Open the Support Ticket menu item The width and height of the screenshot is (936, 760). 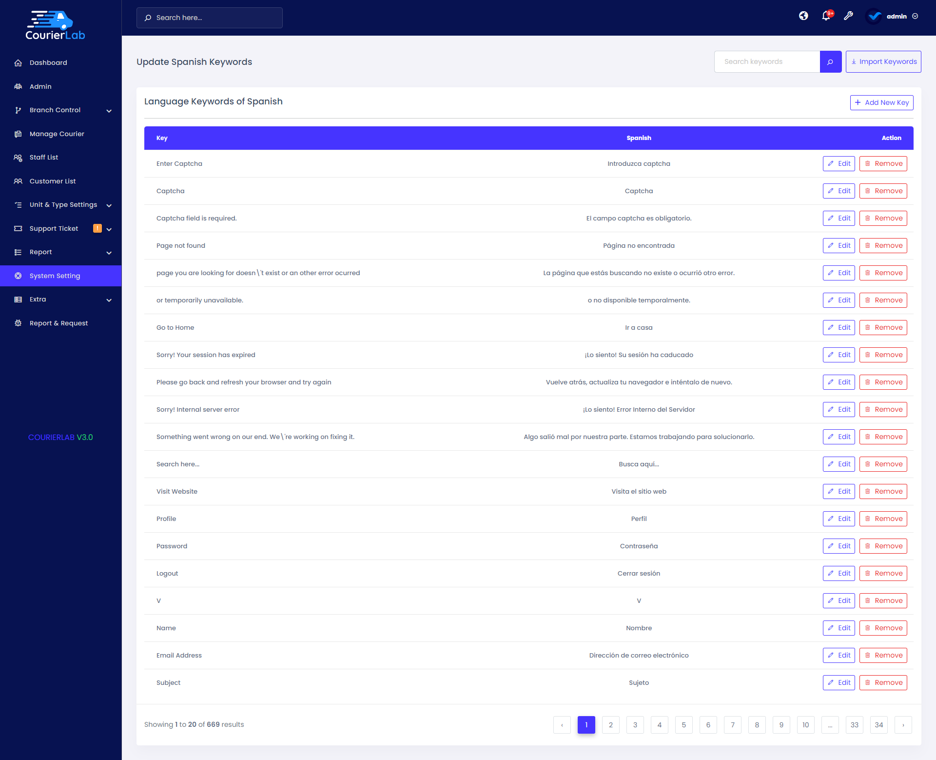54,228
